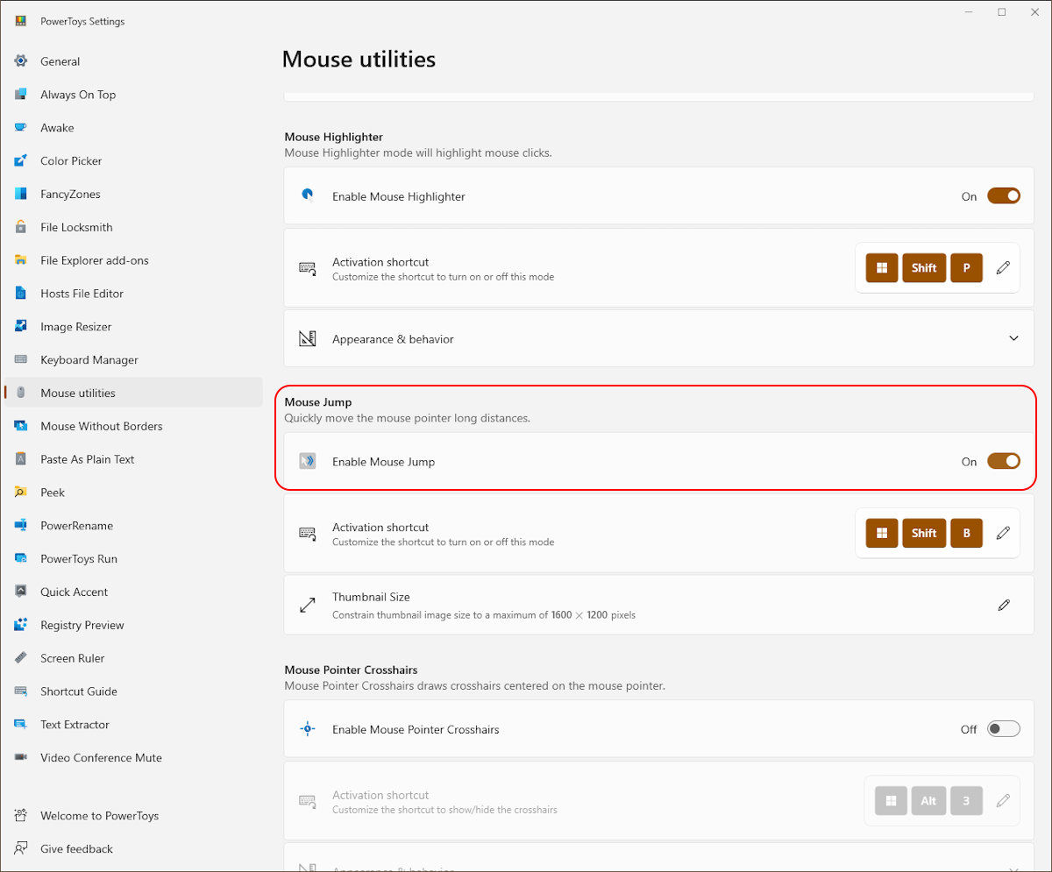
Task: Select Paste As Plain Text icon
Action: (21, 459)
